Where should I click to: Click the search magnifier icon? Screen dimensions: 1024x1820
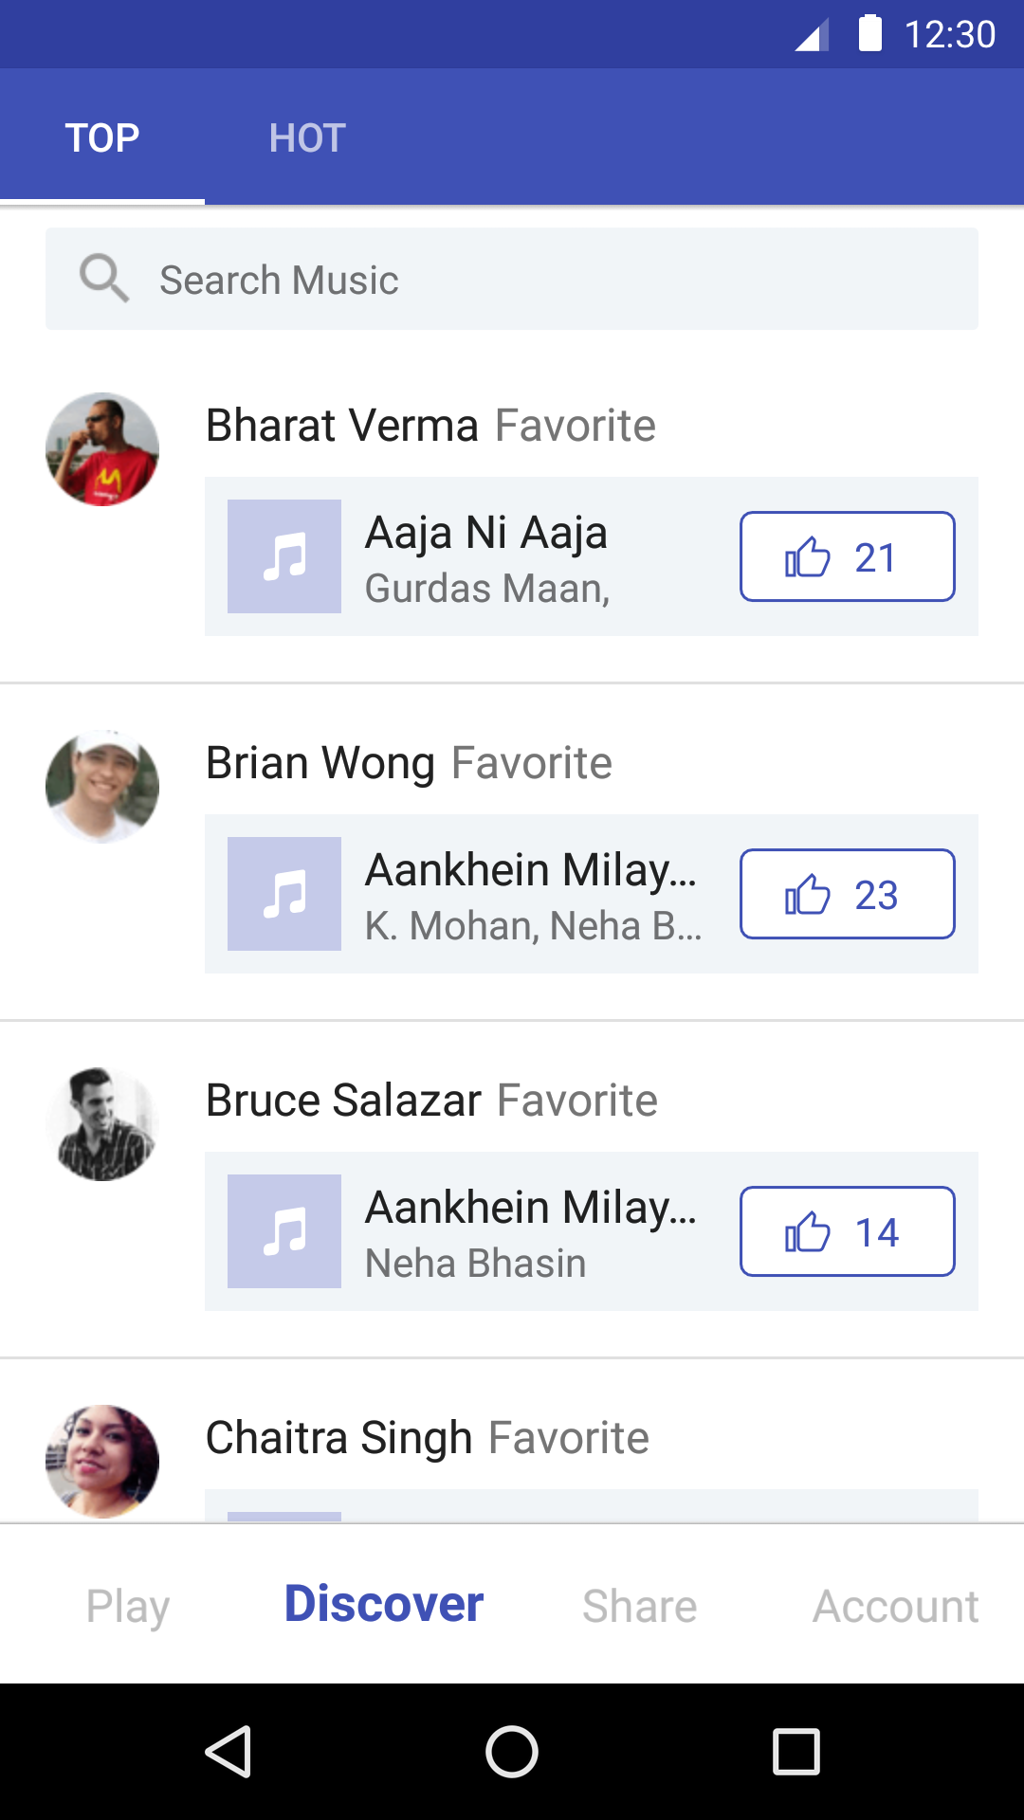(103, 279)
